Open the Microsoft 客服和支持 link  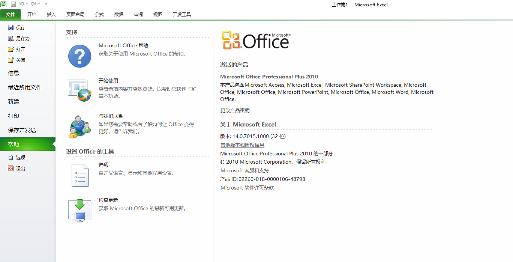(245, 170)
